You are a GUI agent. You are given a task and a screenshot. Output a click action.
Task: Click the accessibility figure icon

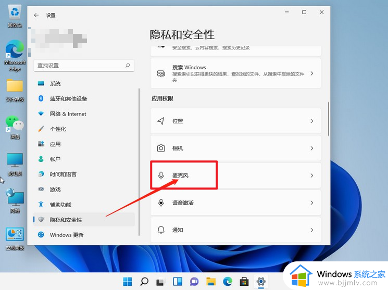[41, 204]
